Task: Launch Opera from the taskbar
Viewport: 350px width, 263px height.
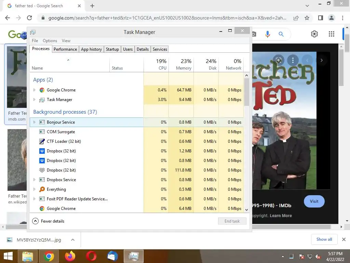Action: pyautogui.click(x=91, y=256)
